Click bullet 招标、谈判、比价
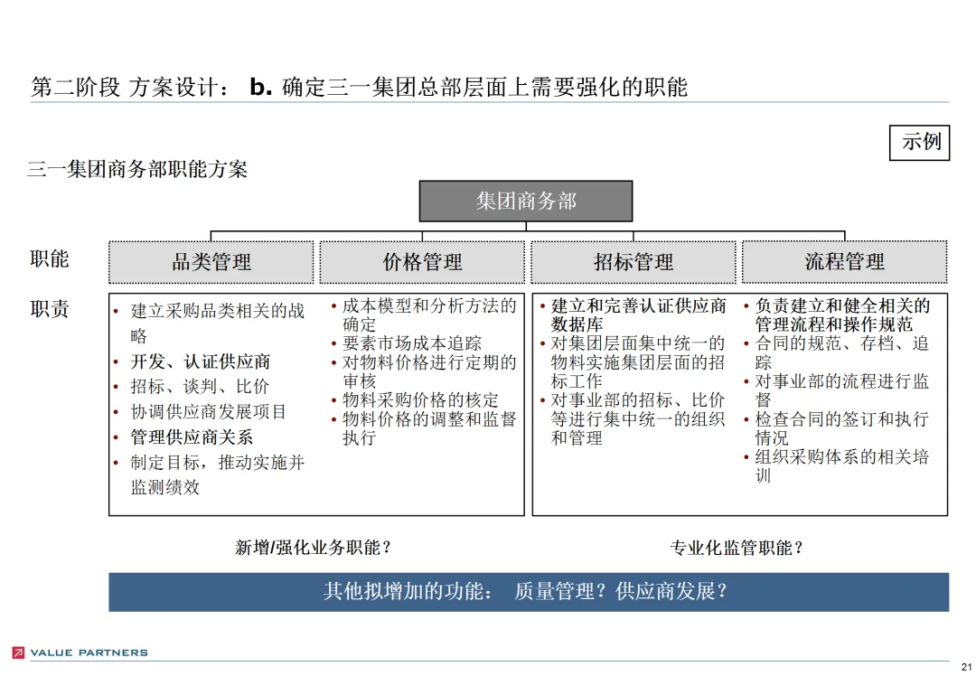The image size is (976, 676). tap(199, 387)
